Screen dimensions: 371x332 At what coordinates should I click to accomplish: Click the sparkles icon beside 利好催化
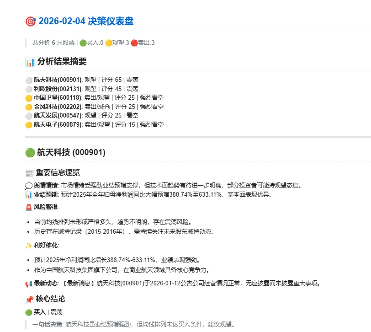pyautogui.click(x=29, y=246)
